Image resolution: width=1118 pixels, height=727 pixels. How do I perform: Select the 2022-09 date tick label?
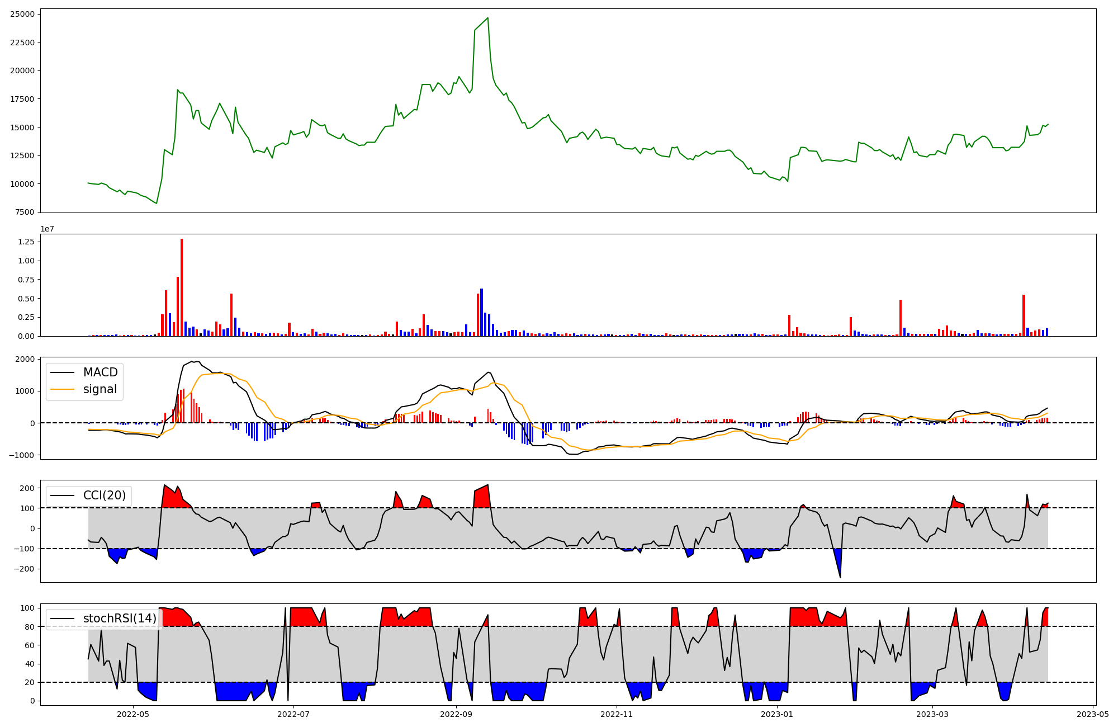point(456,714)
